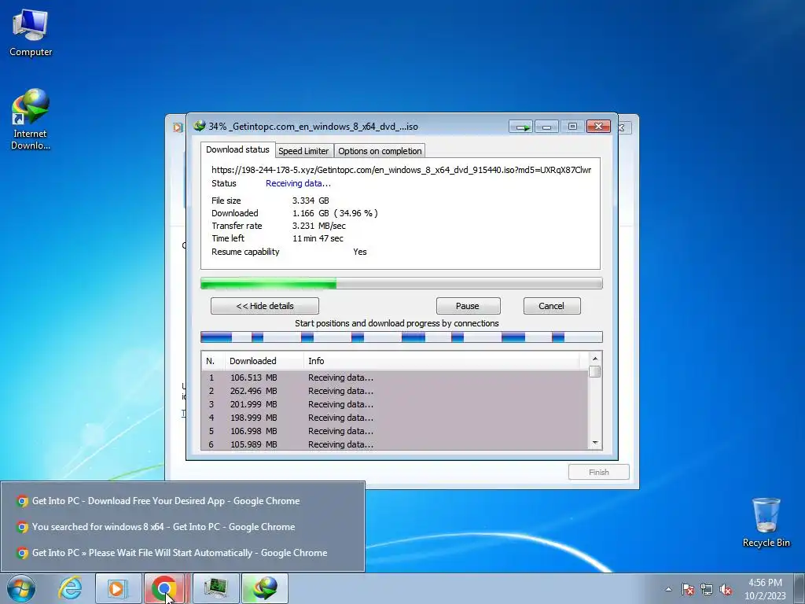Viewport: 805px width, 604px height.
Task: Open Windows Media Player taskbar icon
Action: (x=118, y=588)
